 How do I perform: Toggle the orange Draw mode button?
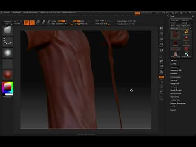point(32,22)
